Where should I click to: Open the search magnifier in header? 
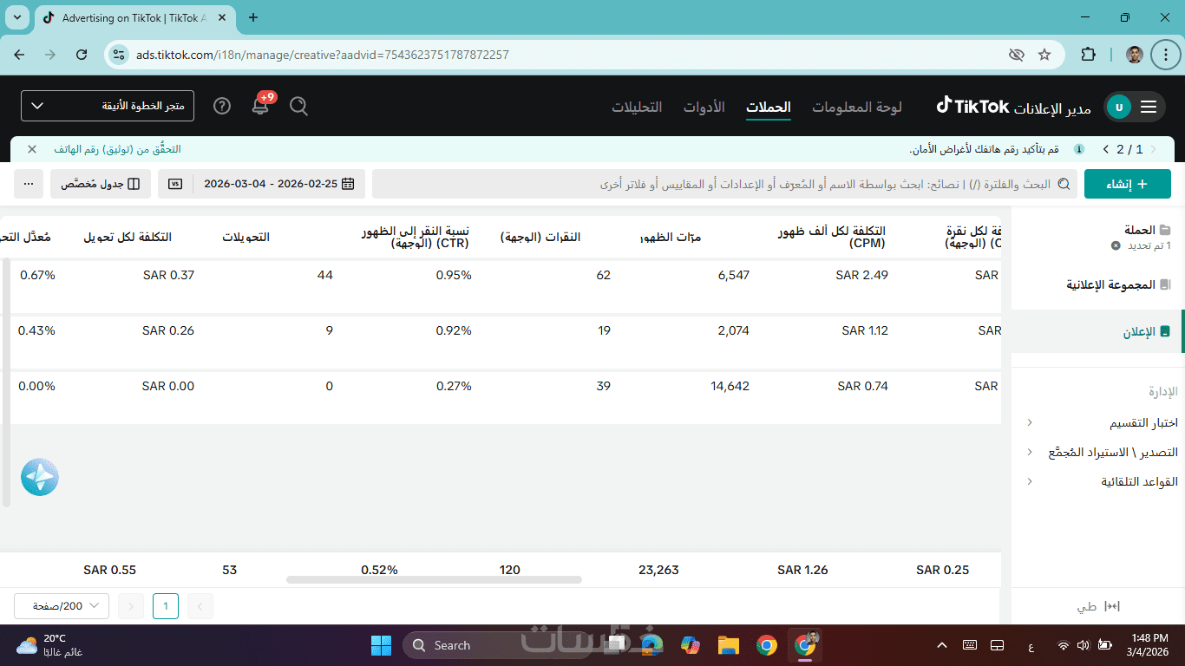tap(298, 106)
